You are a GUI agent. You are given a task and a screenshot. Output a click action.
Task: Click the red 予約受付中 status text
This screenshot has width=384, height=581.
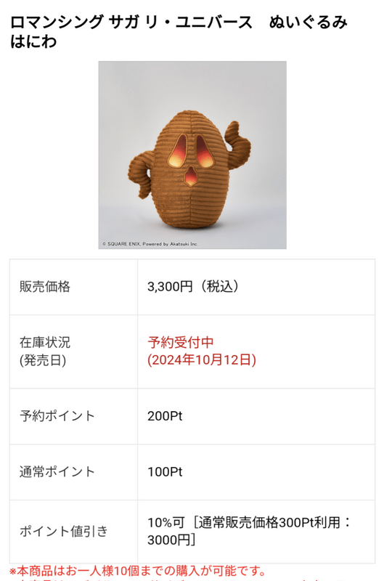(x=181, y=342)
